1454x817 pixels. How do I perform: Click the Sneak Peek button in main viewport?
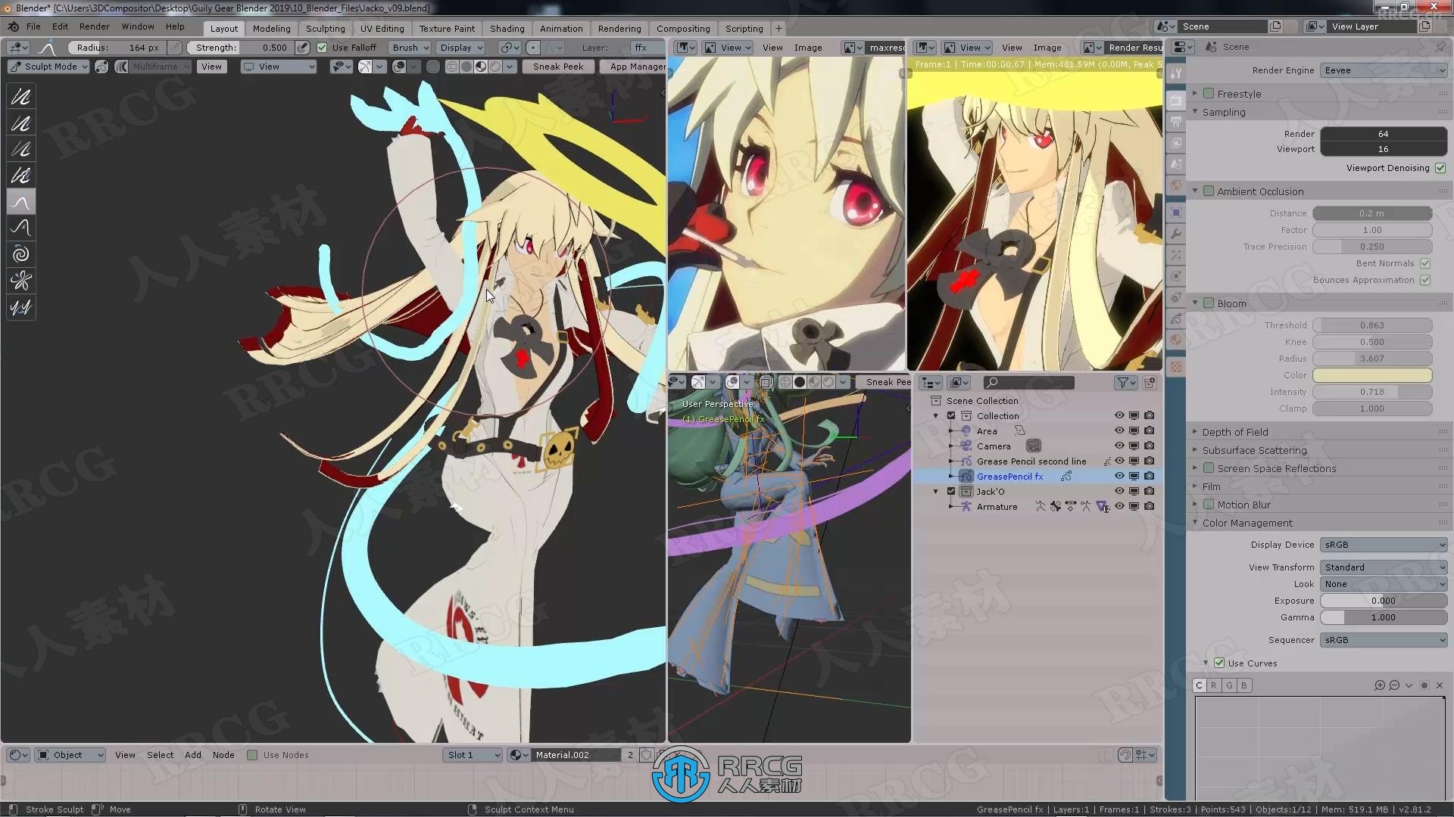(558, 67)
